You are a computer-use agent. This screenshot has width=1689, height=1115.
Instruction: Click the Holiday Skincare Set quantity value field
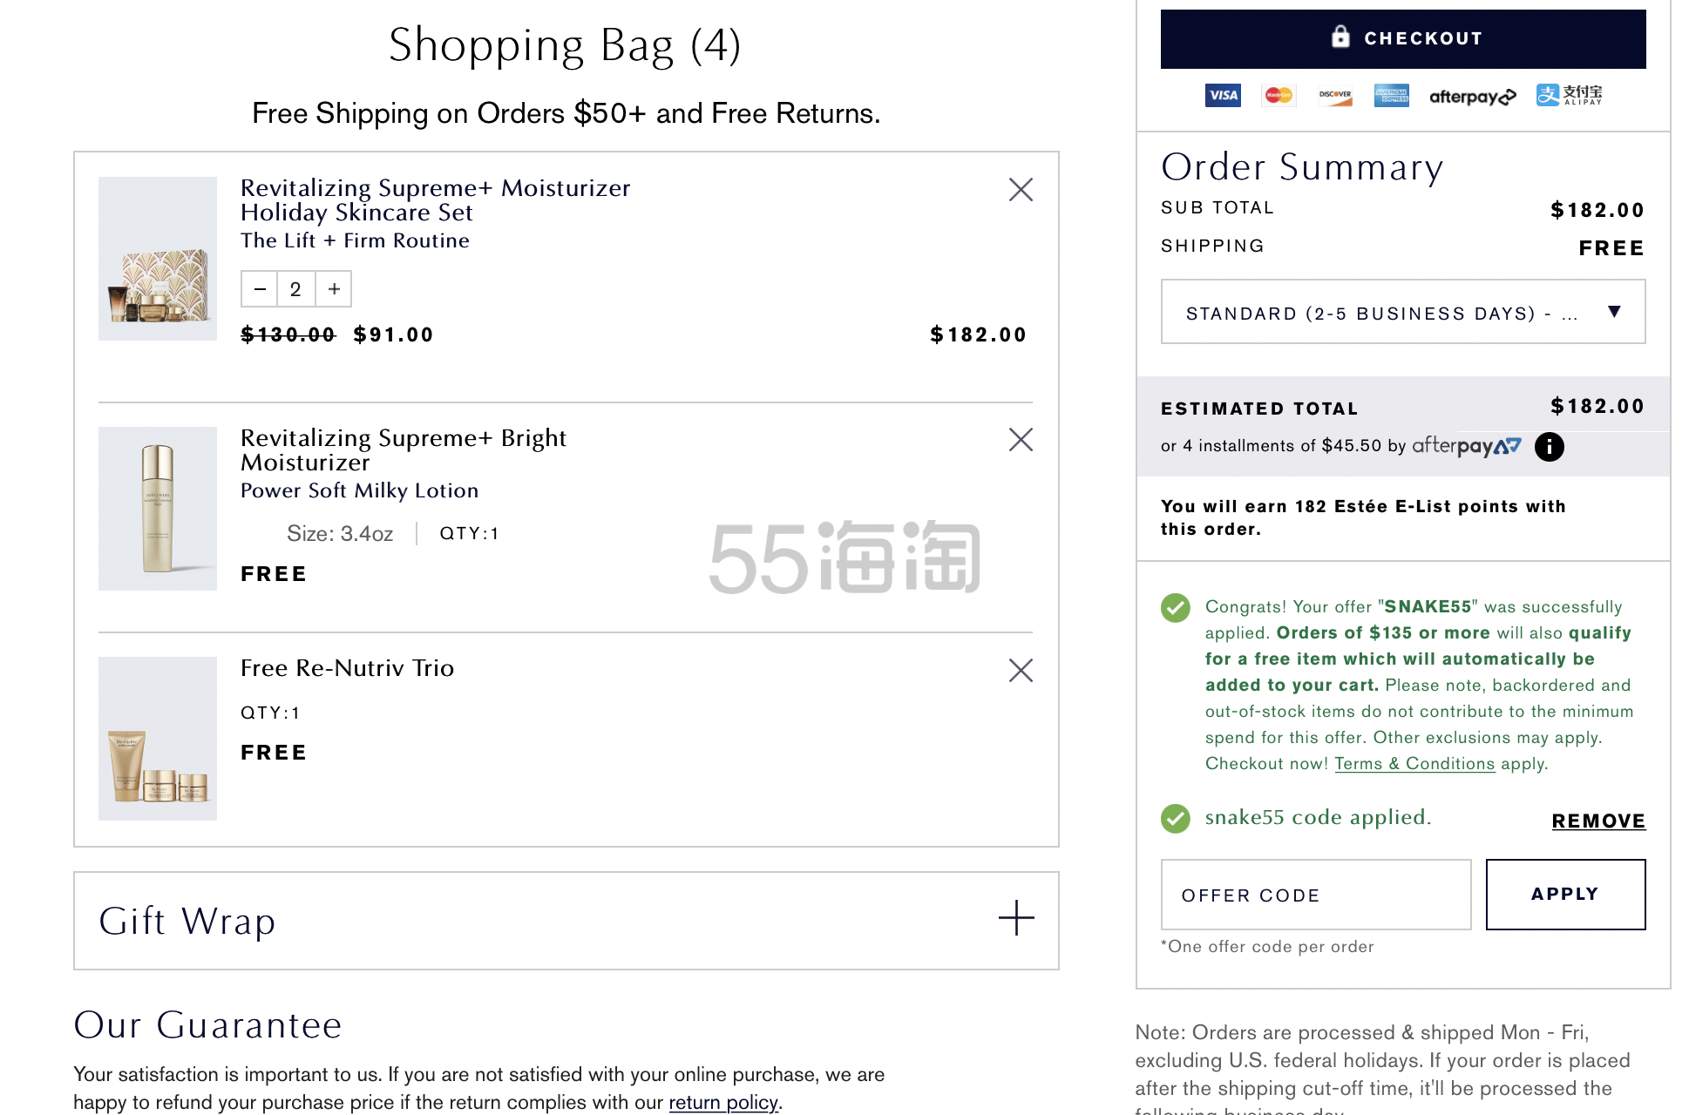coord(296,289)
